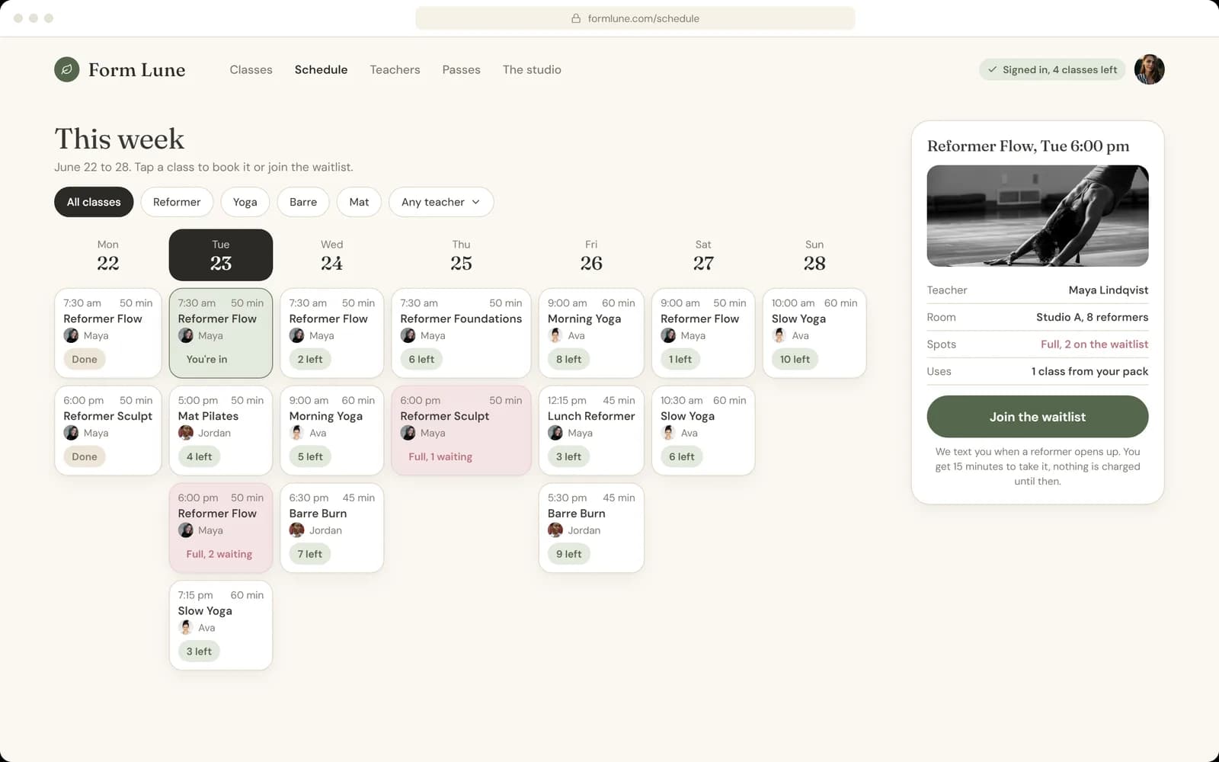
Task: Click the Form Lune leaf logo icon
Action: click(x=67, y=69)
